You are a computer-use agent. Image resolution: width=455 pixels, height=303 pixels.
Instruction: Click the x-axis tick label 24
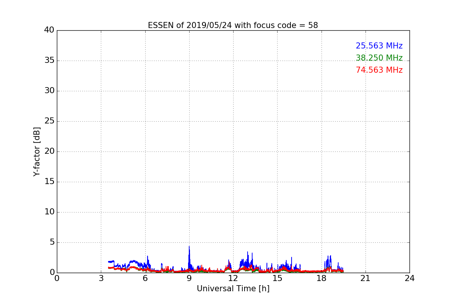point(409,278)
